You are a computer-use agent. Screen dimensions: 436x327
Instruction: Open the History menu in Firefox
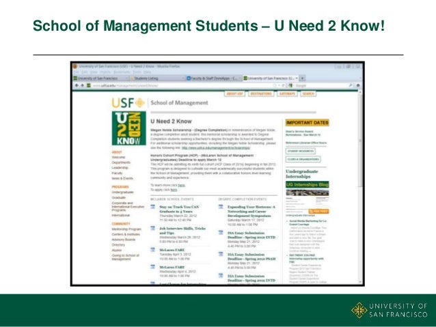tap(105, 72)
